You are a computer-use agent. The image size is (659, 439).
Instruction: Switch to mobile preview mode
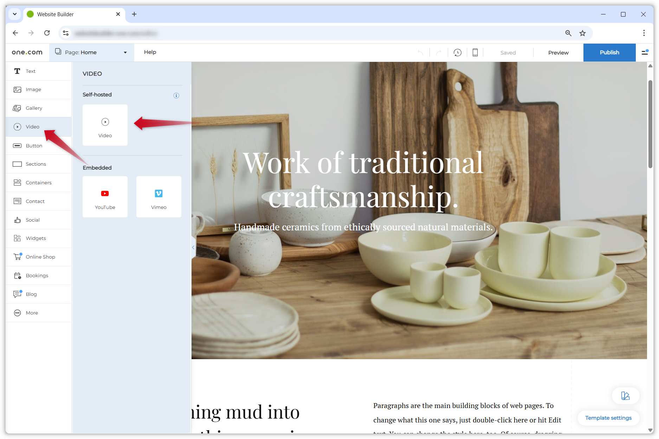pyautogui.click(x=475, y=52)
